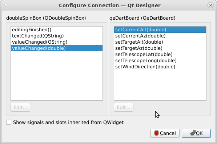Click Edit button under signal list
217x144 pixels.
[x=20, y=107]
